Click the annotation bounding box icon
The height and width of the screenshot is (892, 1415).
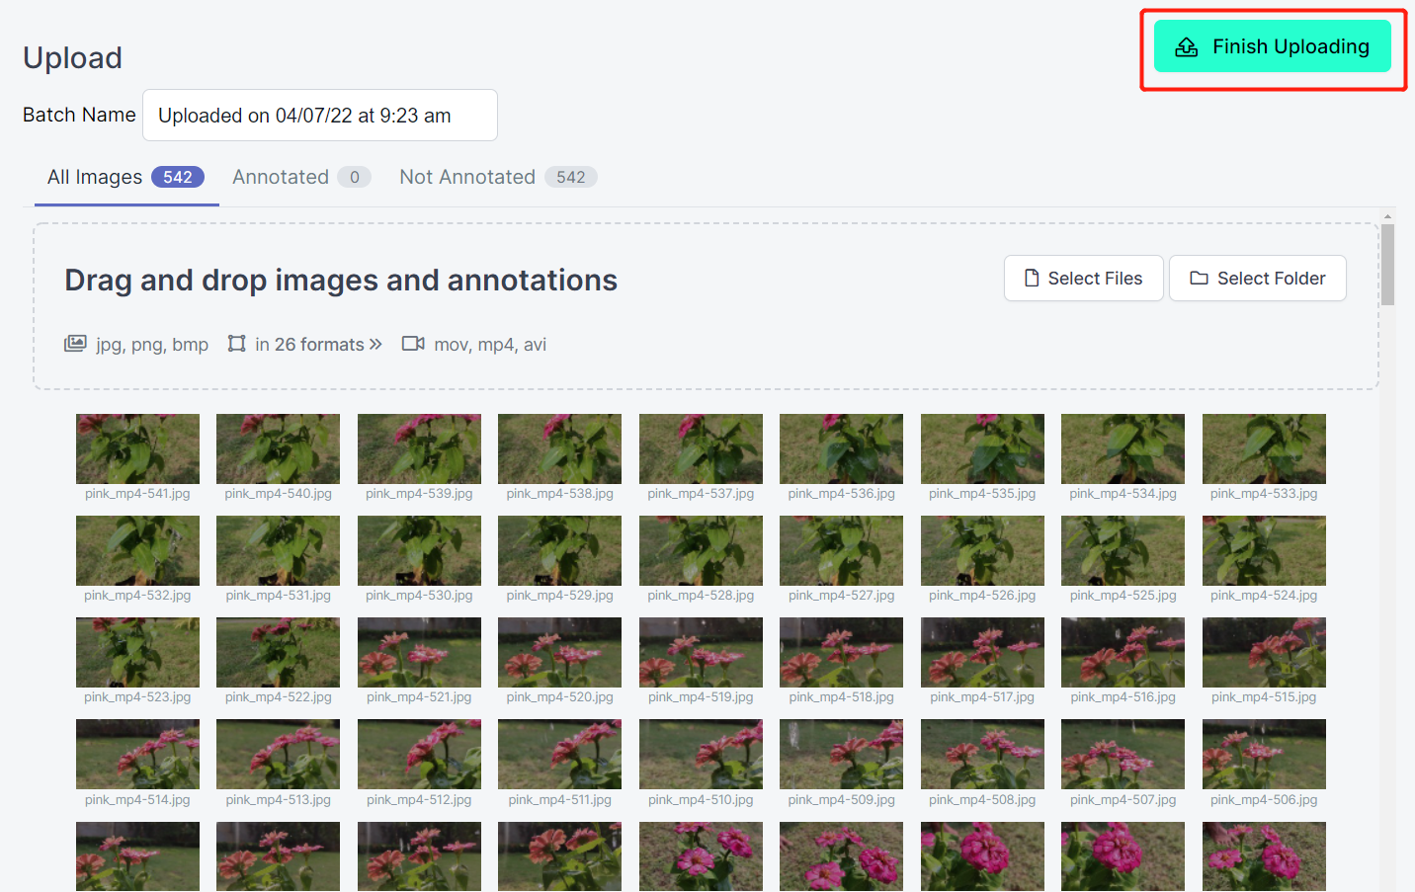236,344
